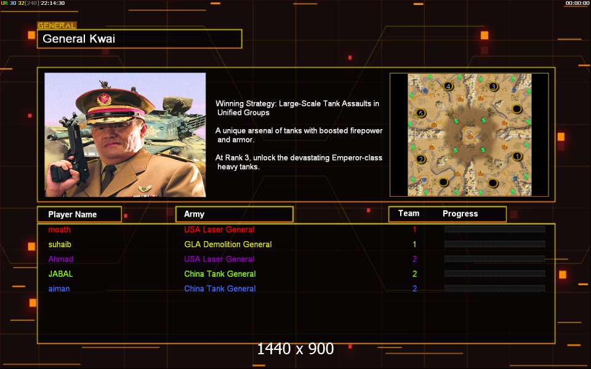Click the GENERAL label tag

(x=57, y=26)
